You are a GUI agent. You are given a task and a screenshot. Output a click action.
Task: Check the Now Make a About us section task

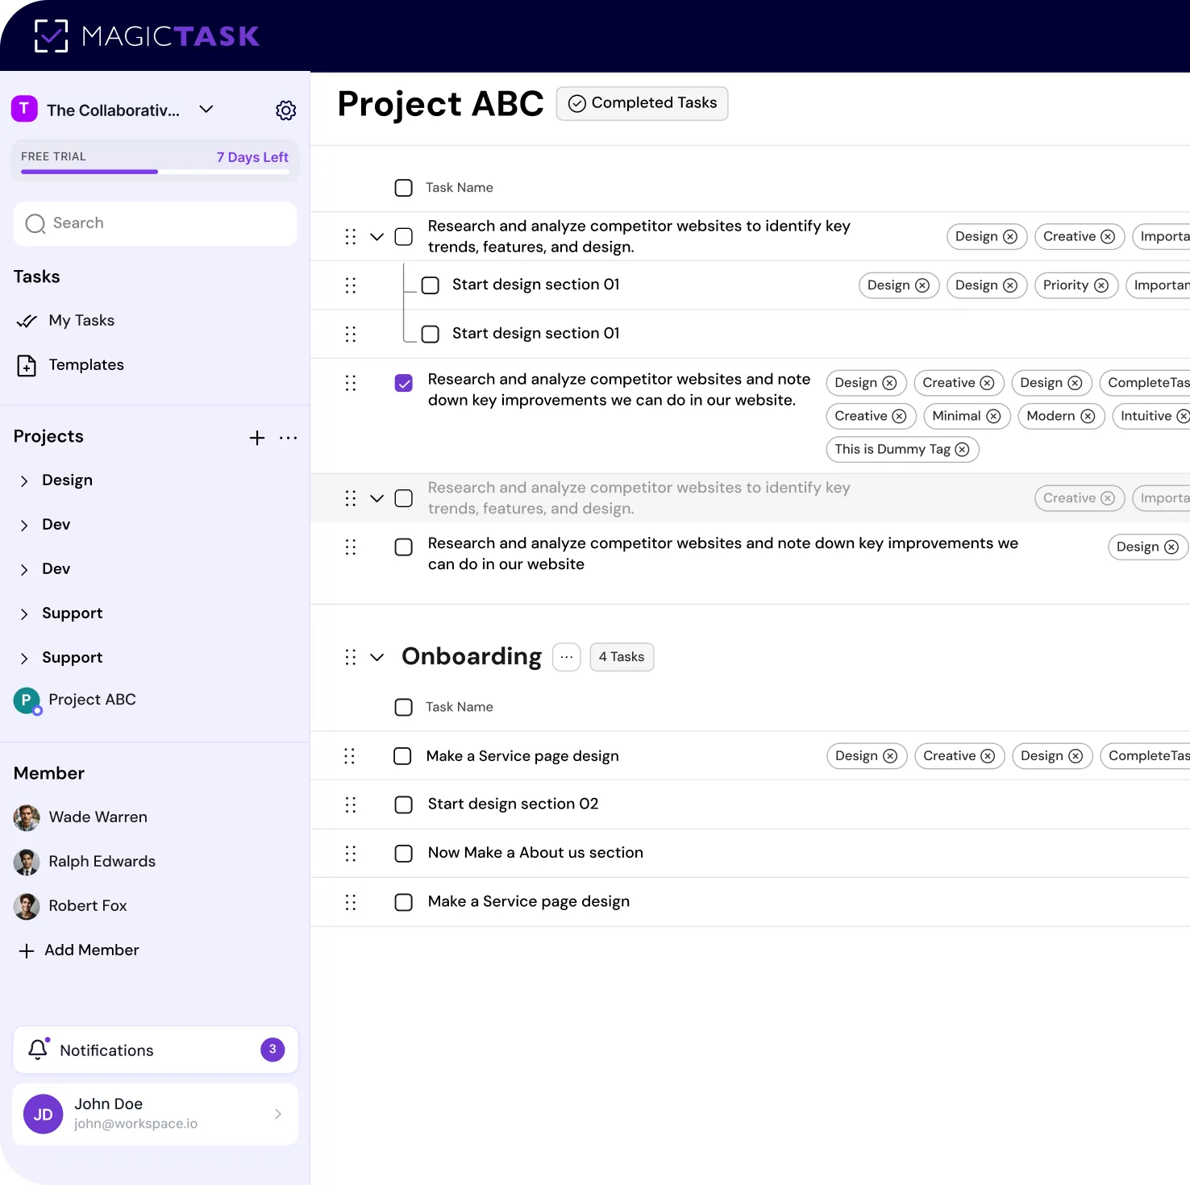click(x=404, y=854)
